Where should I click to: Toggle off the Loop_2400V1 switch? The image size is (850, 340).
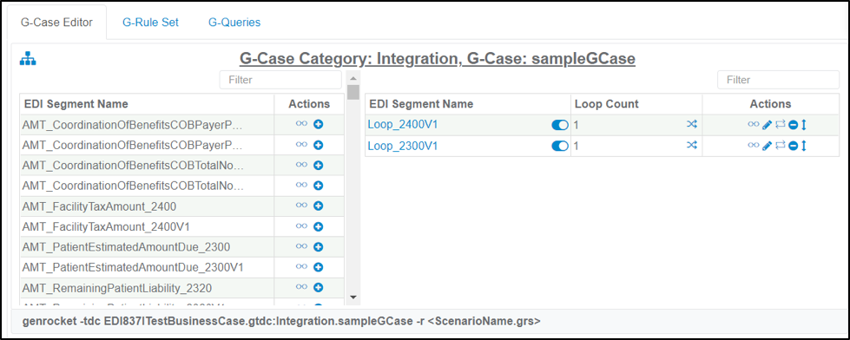(x=560, y=125)
